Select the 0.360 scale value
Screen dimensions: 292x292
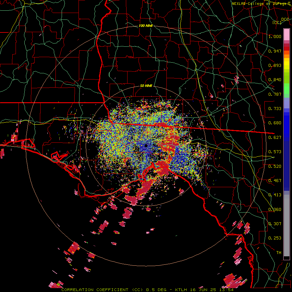[275, 210]
